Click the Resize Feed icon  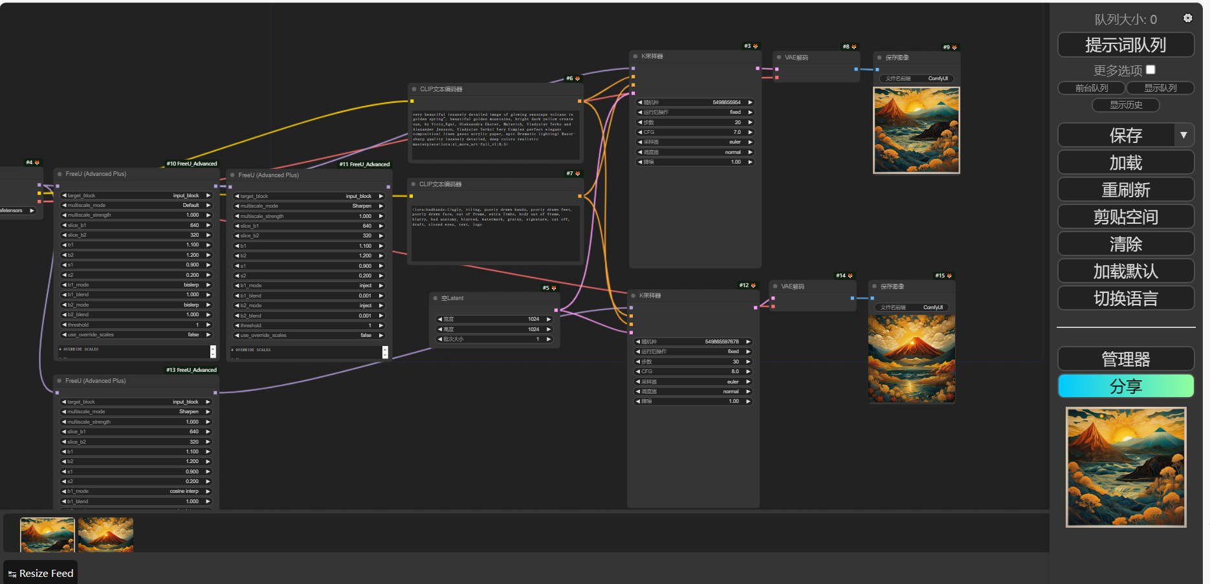tap(12, 574)
